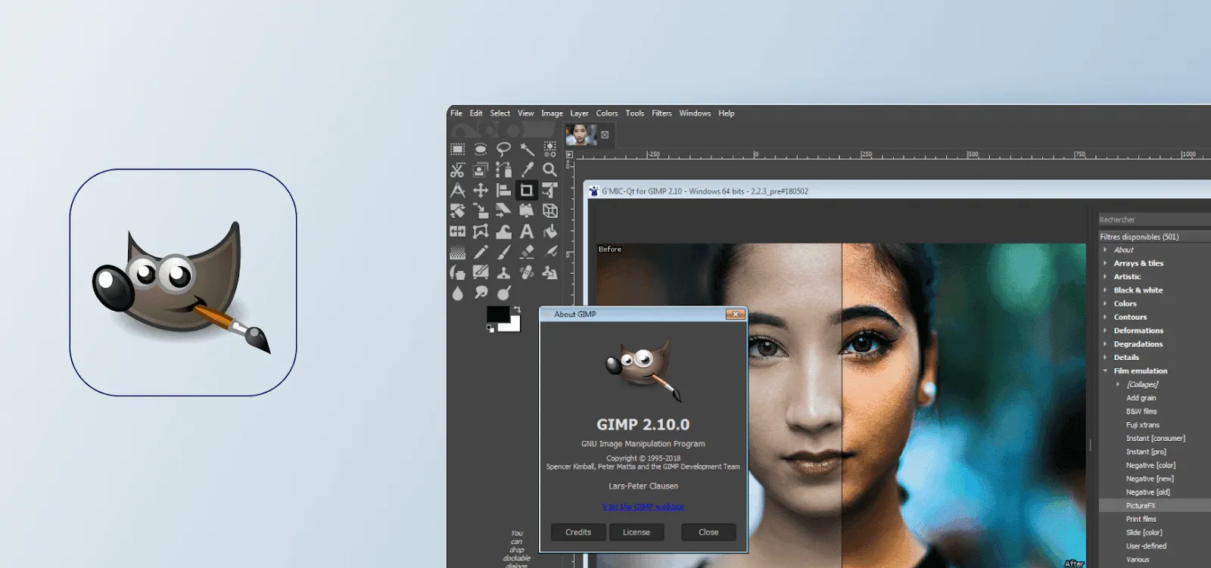Expand the Deformations filter category
The image size is (1211, 568).
[1105, 331]
